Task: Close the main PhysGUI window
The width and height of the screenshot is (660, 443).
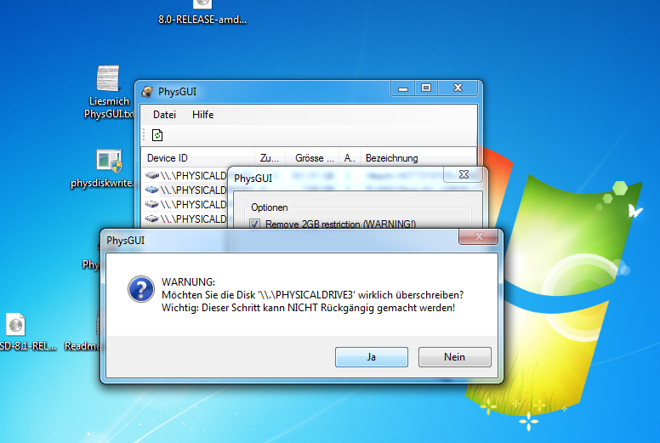Action: click(458, 88)
